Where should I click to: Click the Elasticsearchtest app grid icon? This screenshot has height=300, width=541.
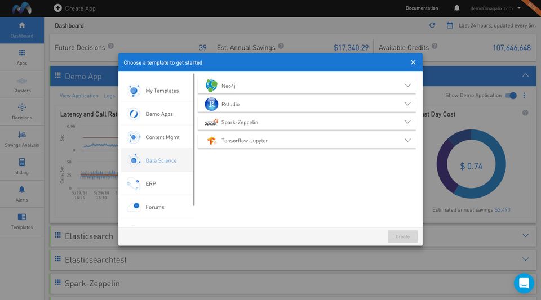(57, 258)
